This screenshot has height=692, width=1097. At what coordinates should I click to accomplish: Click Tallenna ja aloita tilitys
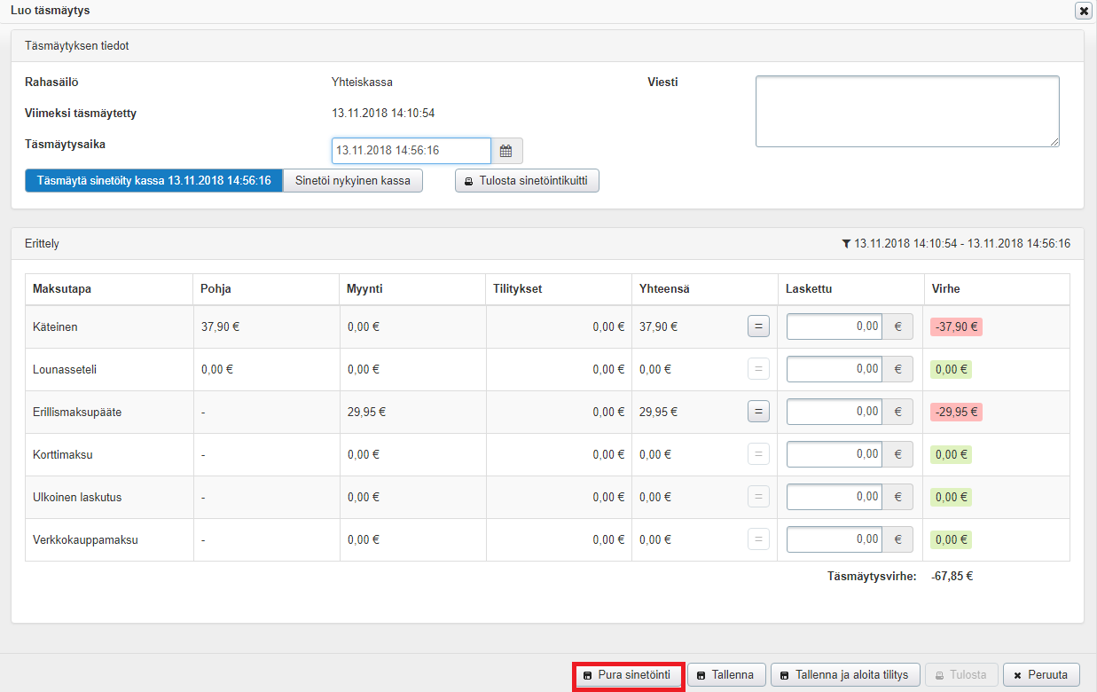[843, 675]
